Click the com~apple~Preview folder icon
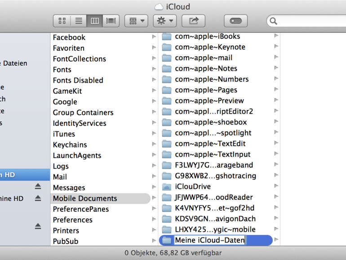Image resolution: width=346 pixels, height=260 pixels. tap(167, 101)
